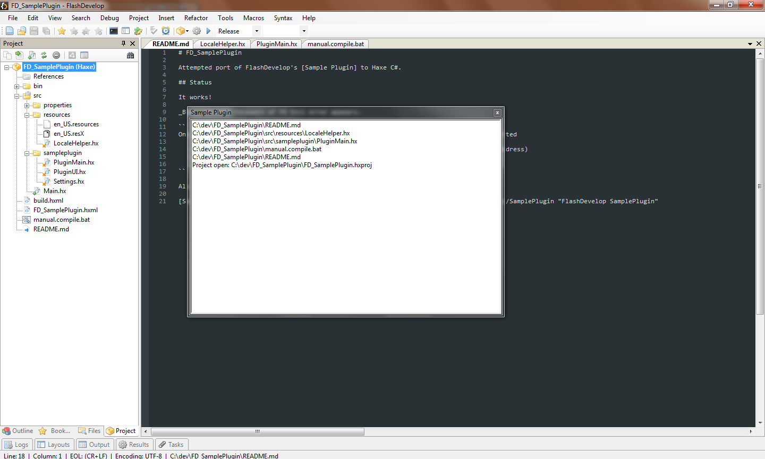Select Settings.hx in the project tree

[x=69, y=181]
